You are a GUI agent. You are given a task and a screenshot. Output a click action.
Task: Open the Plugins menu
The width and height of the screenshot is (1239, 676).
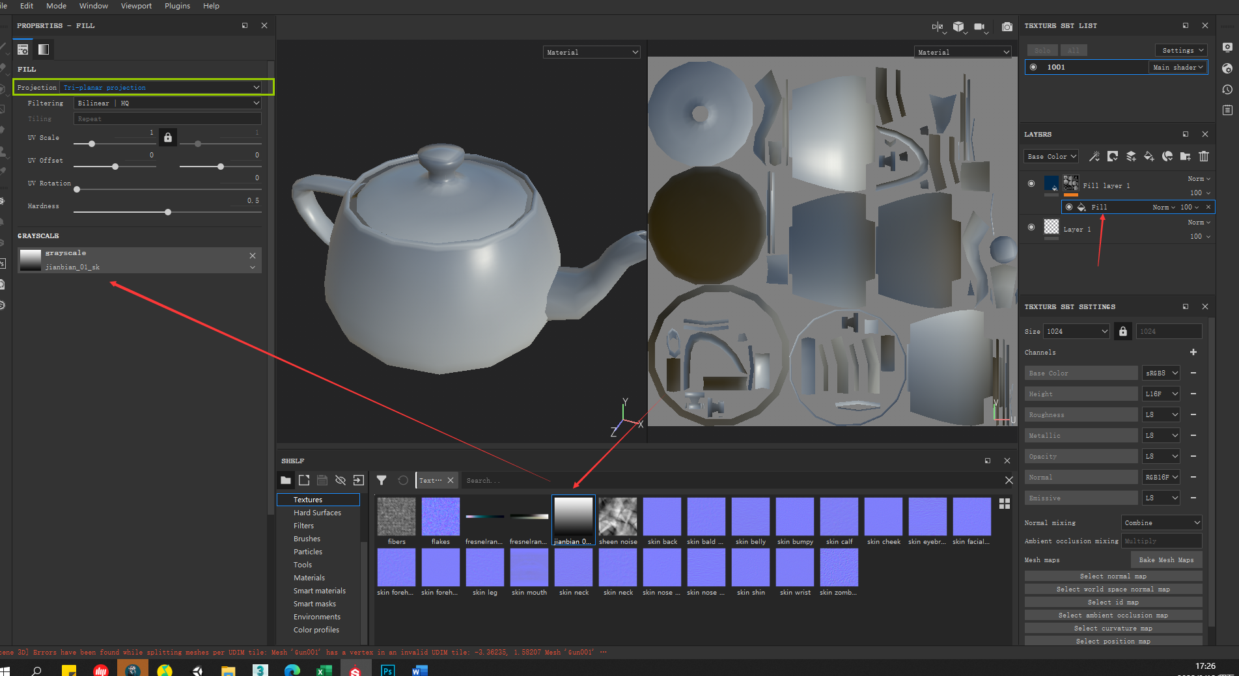(x=177, y=6)
